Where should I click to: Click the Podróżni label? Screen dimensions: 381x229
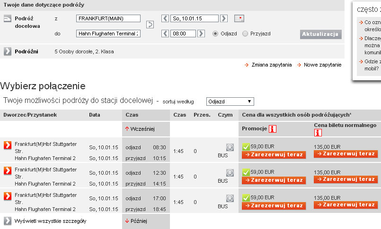(x=27, y=51)
